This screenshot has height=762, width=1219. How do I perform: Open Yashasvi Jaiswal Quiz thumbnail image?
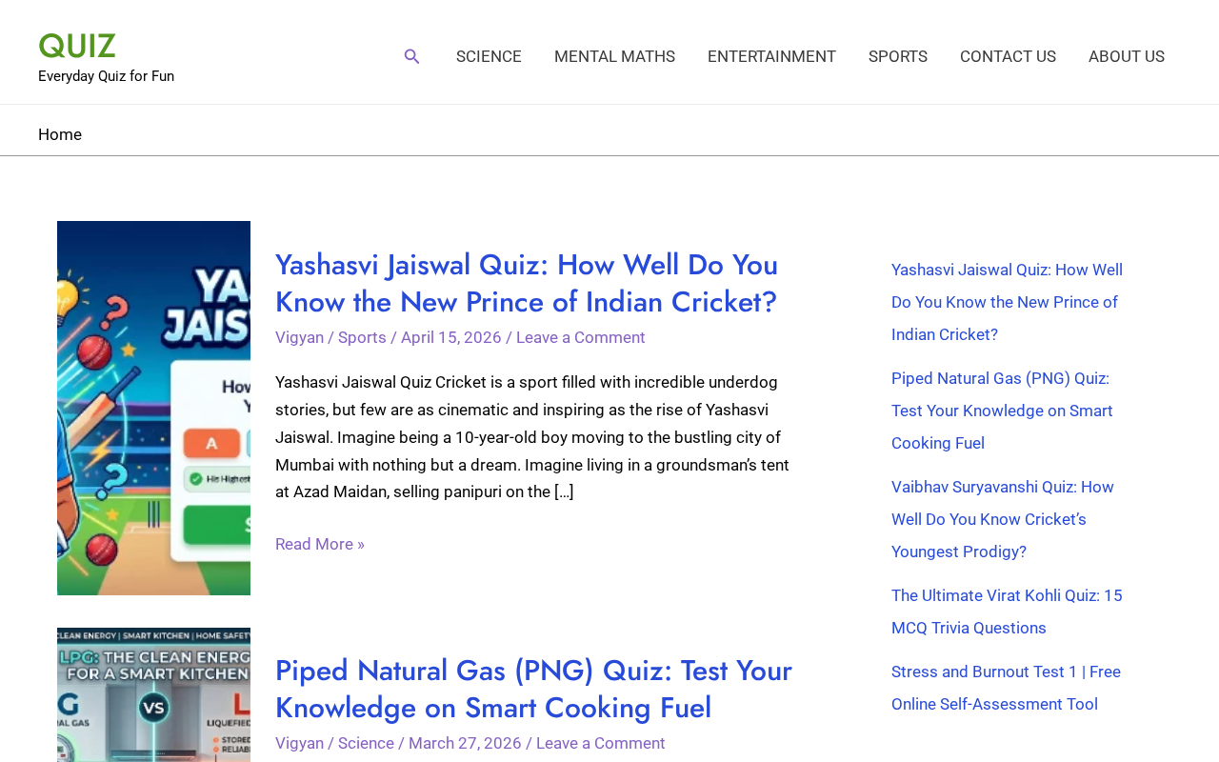click(x=153, y=408)
